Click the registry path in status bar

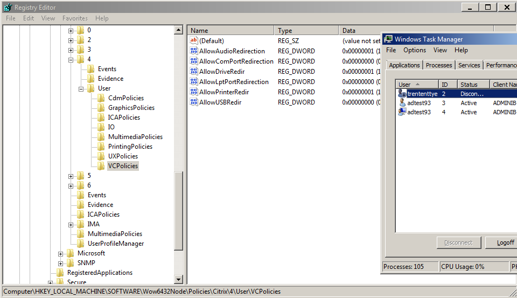[x=142, y=292]
